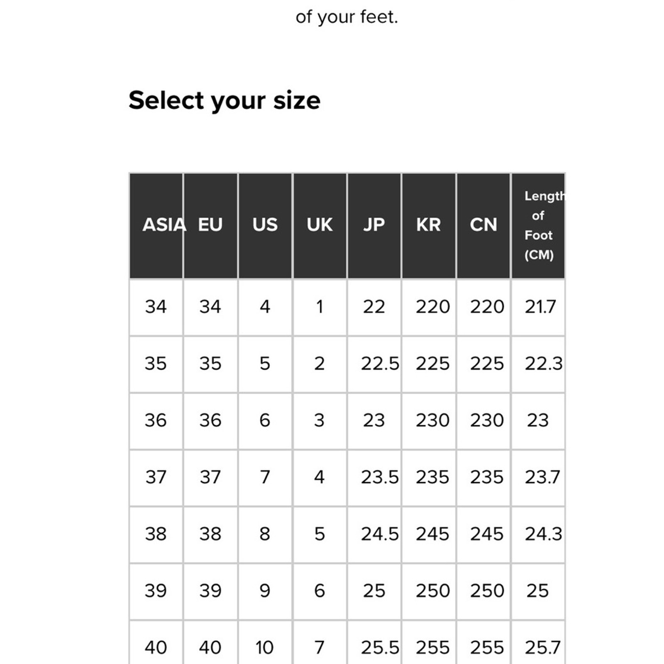Click the KR column header
The width and height of the screenshot is (664, 664).
429,225
